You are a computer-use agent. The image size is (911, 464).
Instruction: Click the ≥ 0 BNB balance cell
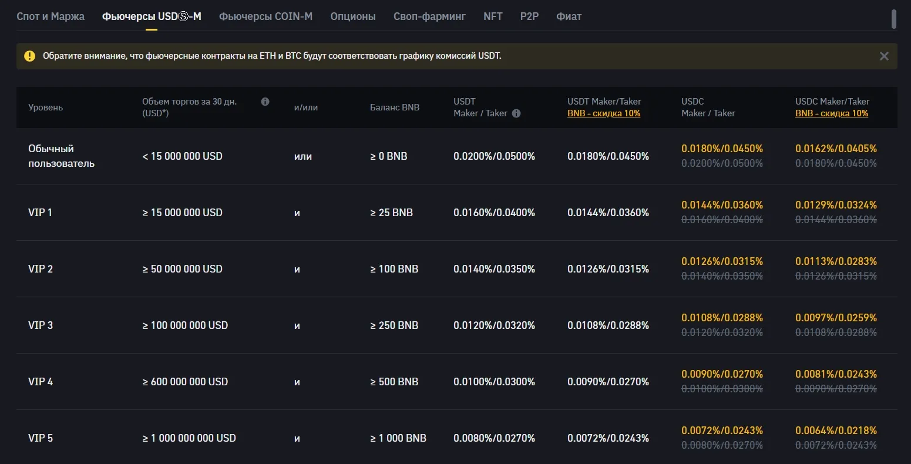click(x=388, y=156)
